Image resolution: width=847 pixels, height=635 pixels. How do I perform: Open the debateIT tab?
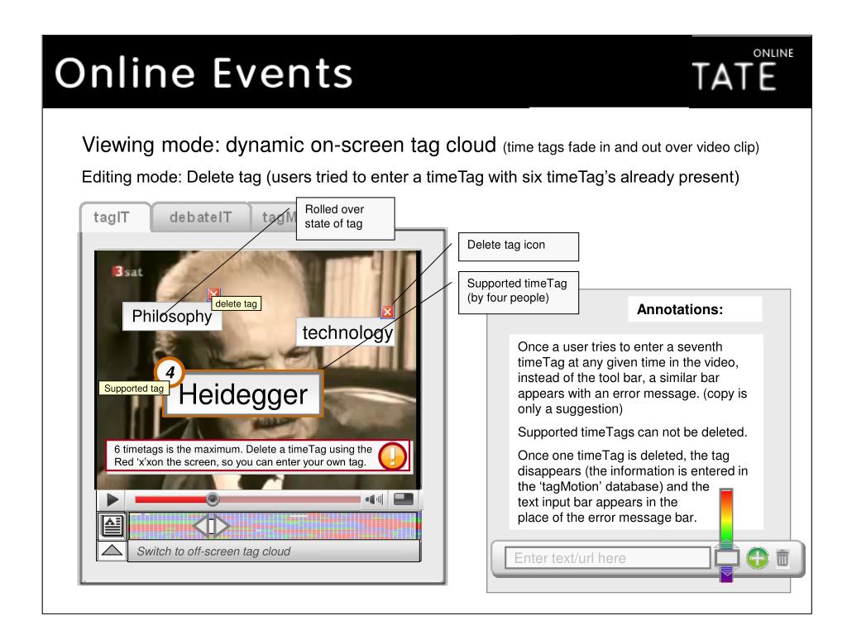point(200,217)
